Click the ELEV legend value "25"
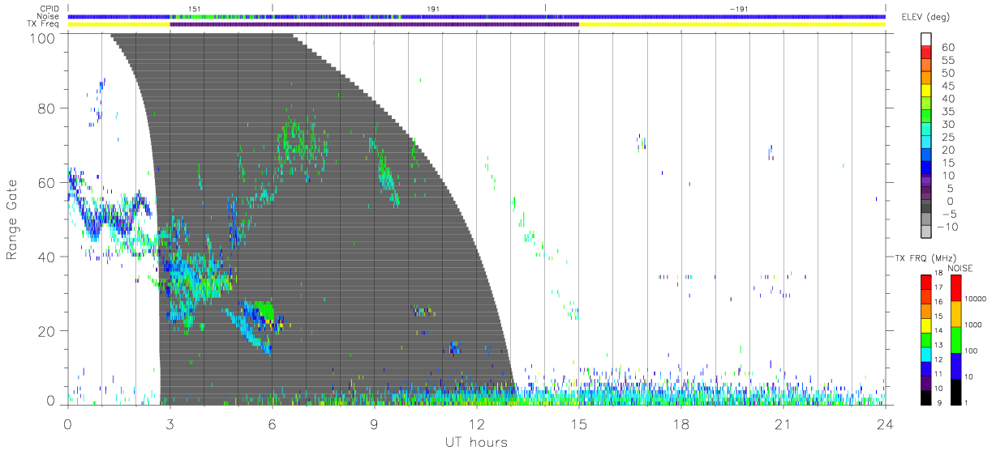The height and width of the screenshot is (459, 996). (x=947, y=137)
